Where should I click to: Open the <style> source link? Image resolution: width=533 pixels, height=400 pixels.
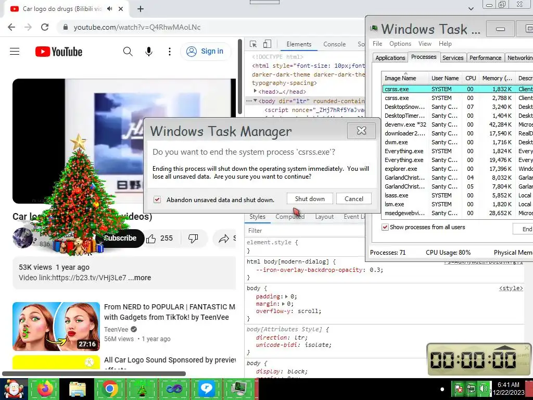tap(511, 288)
